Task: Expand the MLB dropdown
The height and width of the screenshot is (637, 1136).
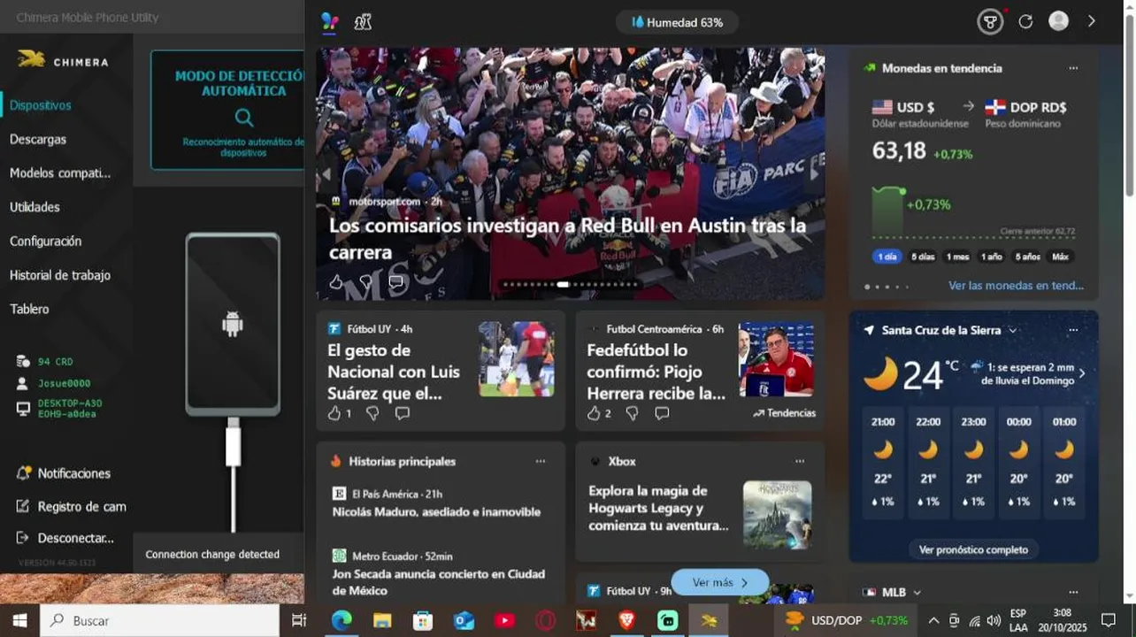Action: click(917, 593)
